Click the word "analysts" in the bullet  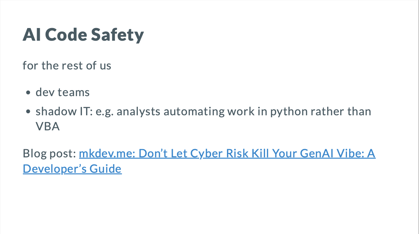click(139, 112)
